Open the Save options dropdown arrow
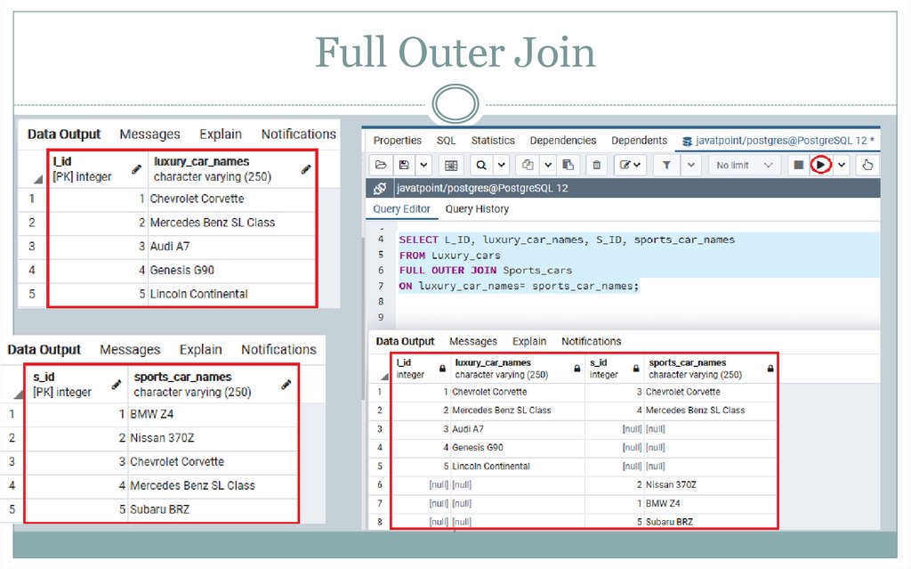Viewport: 911px width, 569px height. [424, 166]
